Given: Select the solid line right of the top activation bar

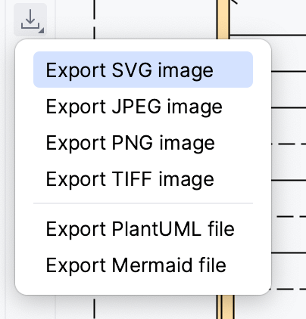Looking at the screenshot, I should point(268,35).
